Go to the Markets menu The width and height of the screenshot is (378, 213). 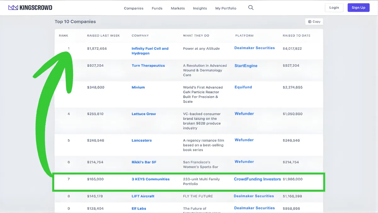click(178, 8)
